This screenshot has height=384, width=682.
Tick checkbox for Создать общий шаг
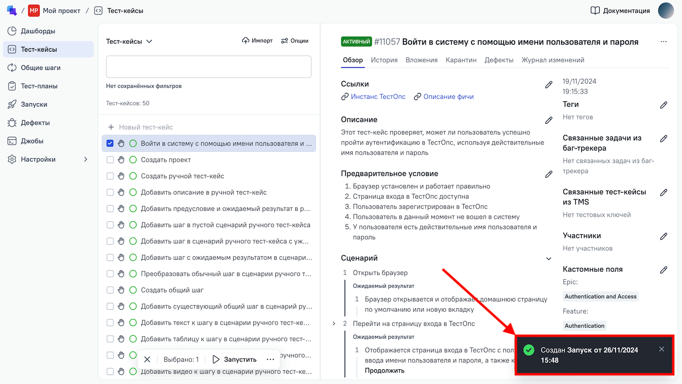[x=110, y=290]
